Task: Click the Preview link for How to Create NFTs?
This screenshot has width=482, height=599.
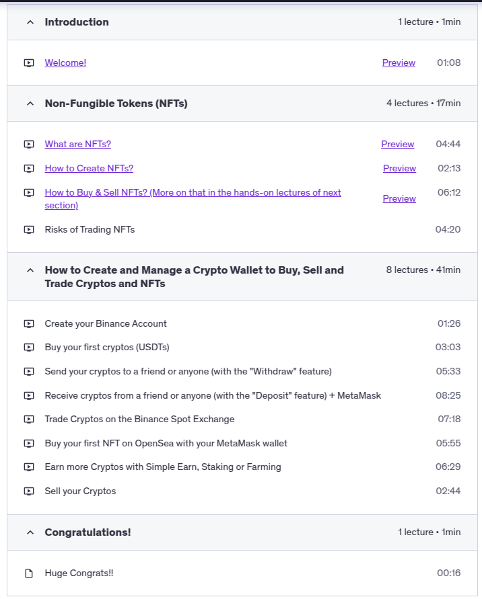Action: click(x=399, y=169)
